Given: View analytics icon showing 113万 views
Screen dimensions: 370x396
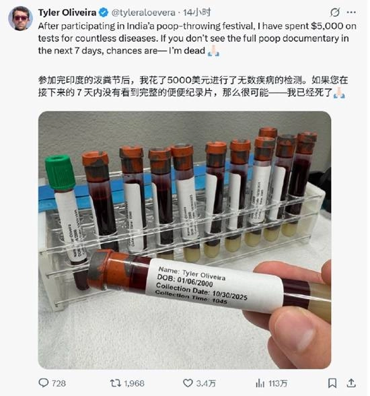Looking at the screenshot, I should tap(260, 383).
